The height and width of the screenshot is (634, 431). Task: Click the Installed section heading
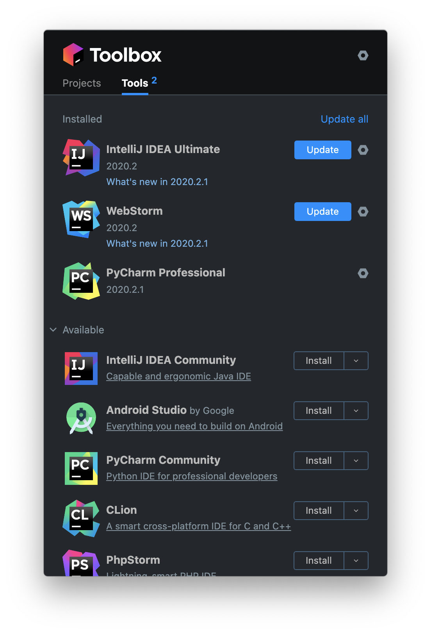82,119
